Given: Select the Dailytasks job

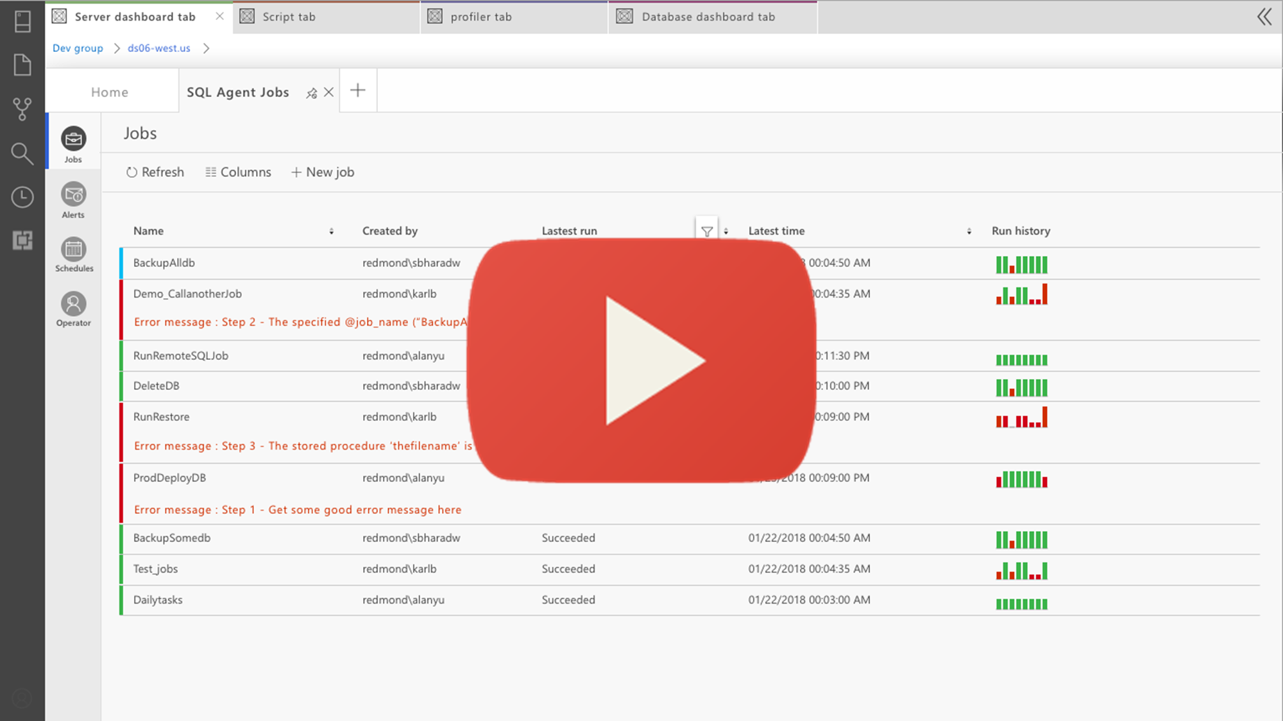Looking at the screenshot, I should click(x=690, y=600).
